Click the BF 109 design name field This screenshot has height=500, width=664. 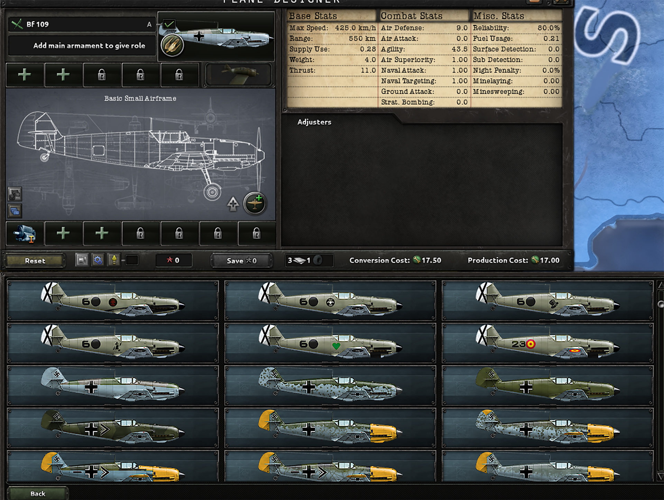pyautogui.click(x=82, y=24)
